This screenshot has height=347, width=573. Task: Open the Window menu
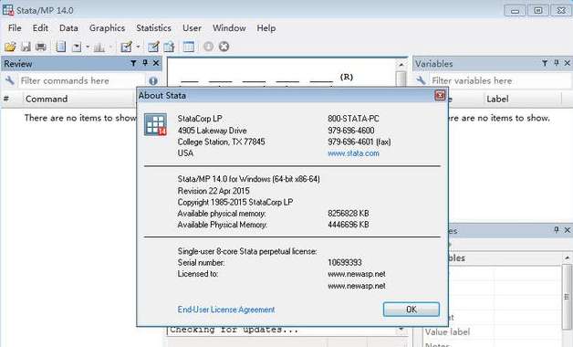pyautogui.click(x=229, y=28)
